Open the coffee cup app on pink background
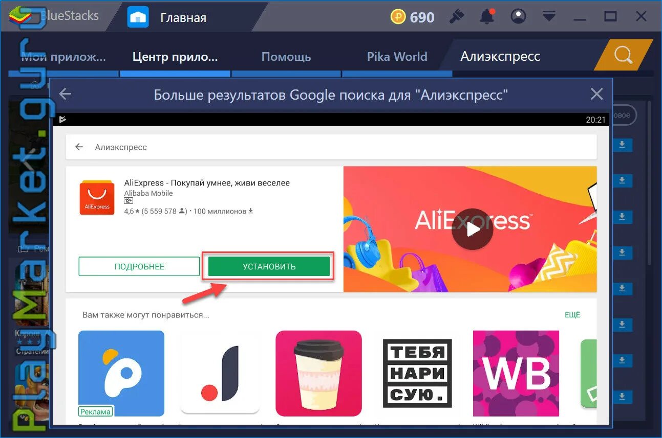The width and height of the screenshot is (662, 438). click(318, 374)
